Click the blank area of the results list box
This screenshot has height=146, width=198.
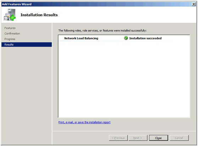coord(124,79)
